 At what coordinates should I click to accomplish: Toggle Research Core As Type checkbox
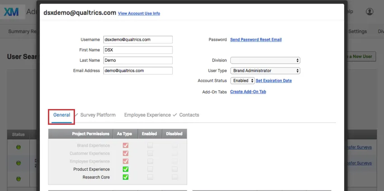click(x=126, y=177)
